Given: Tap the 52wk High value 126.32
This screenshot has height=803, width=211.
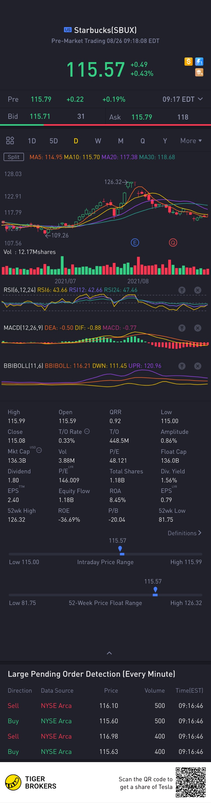Looking at the screenshot, I should pos(17,520).
